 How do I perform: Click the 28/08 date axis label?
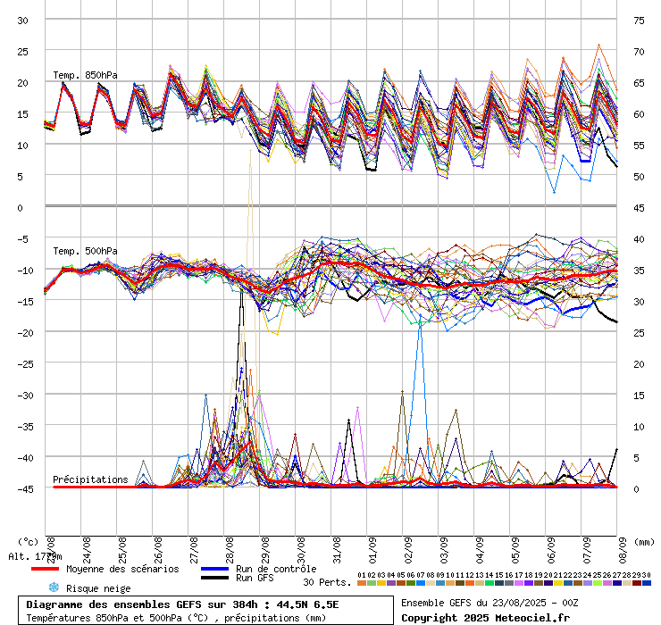point(230,550)
